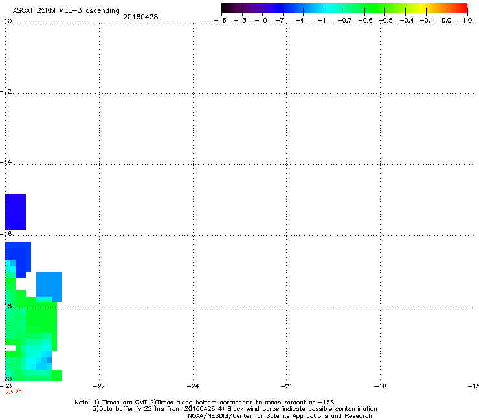Click the color bar label -0.6
Screen dimensions: 479x420
coord(365,21)
